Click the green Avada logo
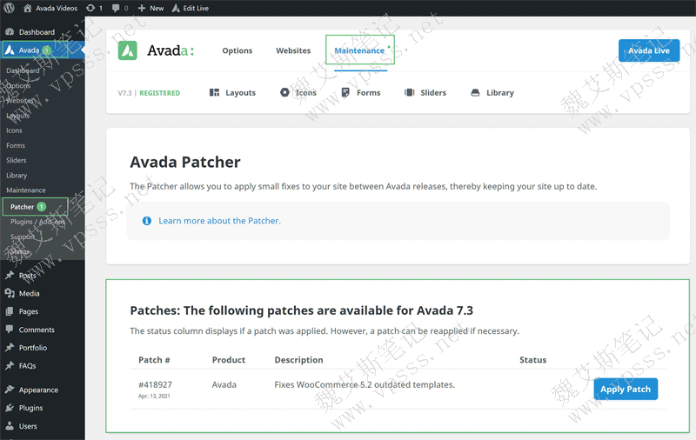Viewport: 696px width, 440px height. [x=128, y=50]
